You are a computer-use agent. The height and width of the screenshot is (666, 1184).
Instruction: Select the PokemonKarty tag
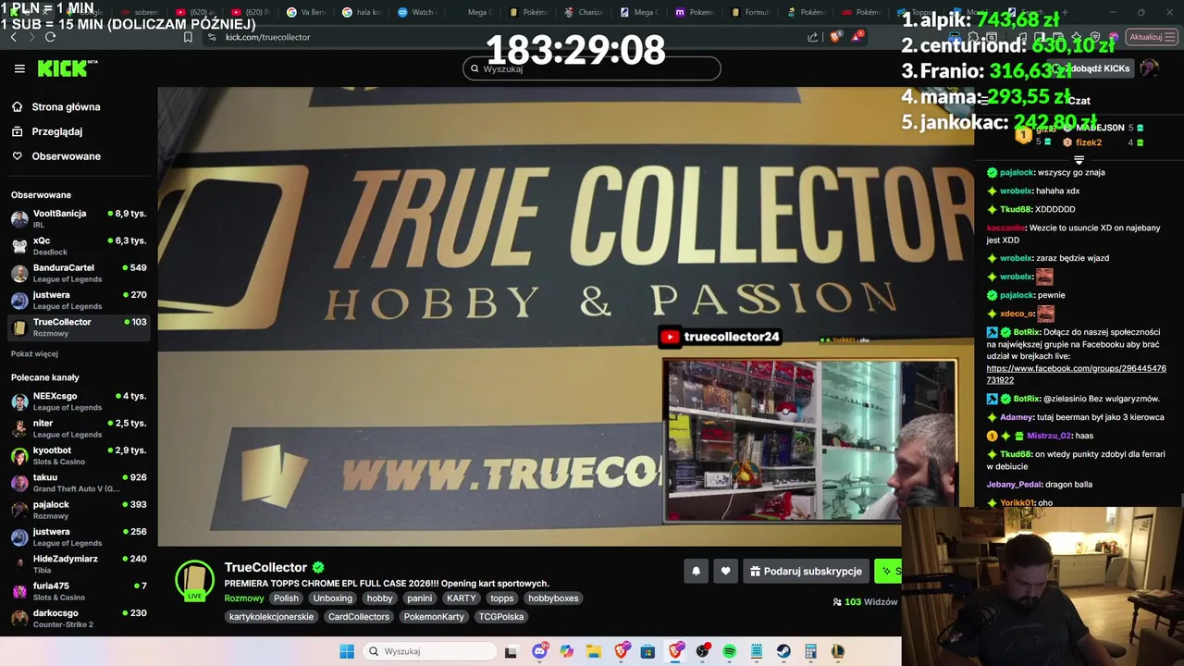tap(434, 617)
